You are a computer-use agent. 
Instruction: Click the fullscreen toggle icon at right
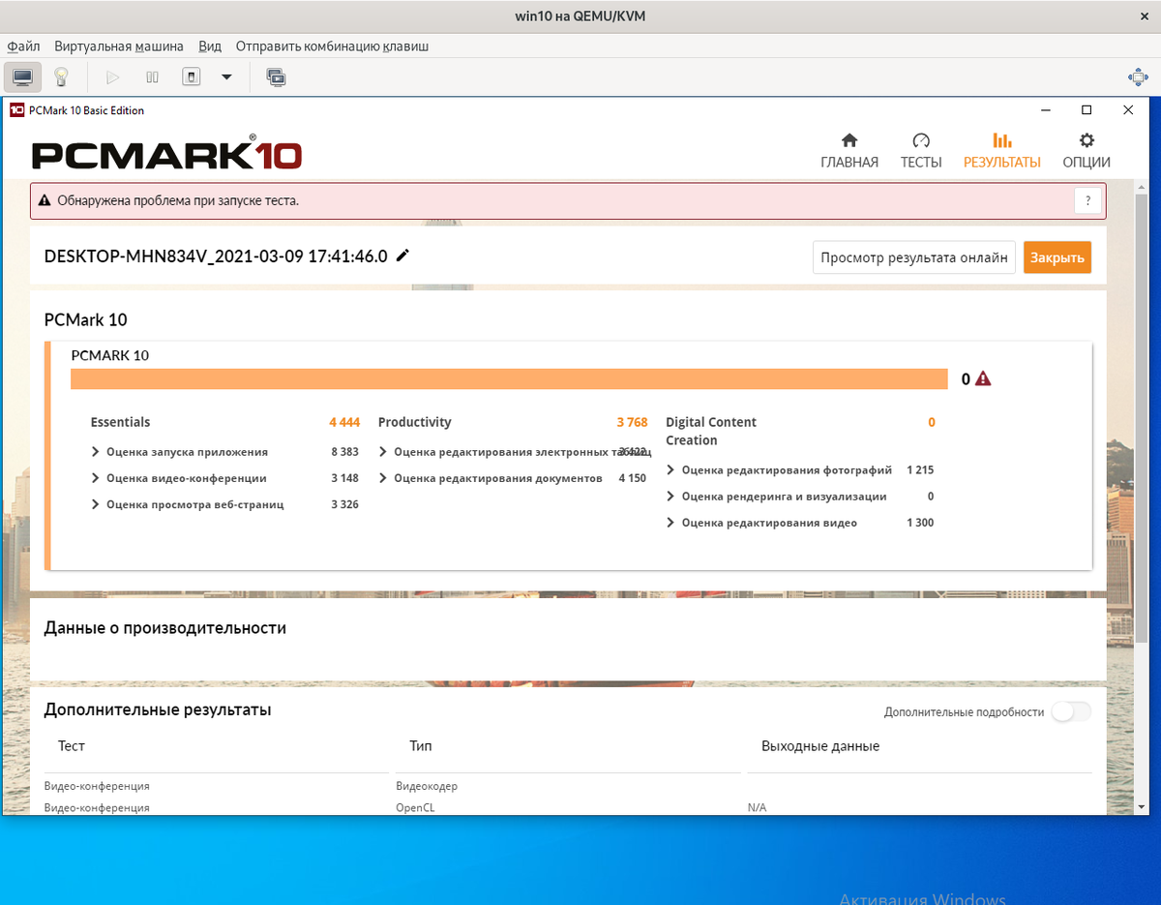tap(1138, 76)
